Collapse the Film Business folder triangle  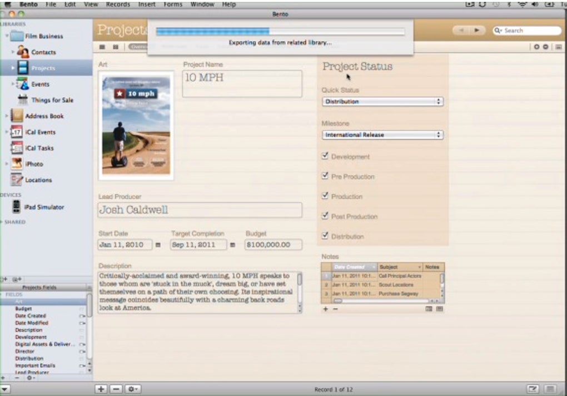click(x=7, y=36)
